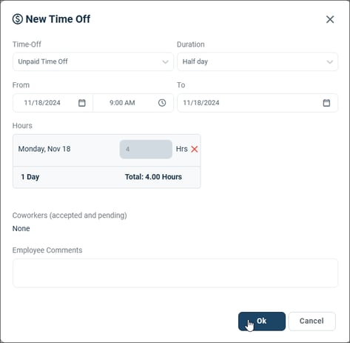Viewport: 350px width, 343px height.
Task: Open the To date calendar icon
Action: click(x=326, y=103)
